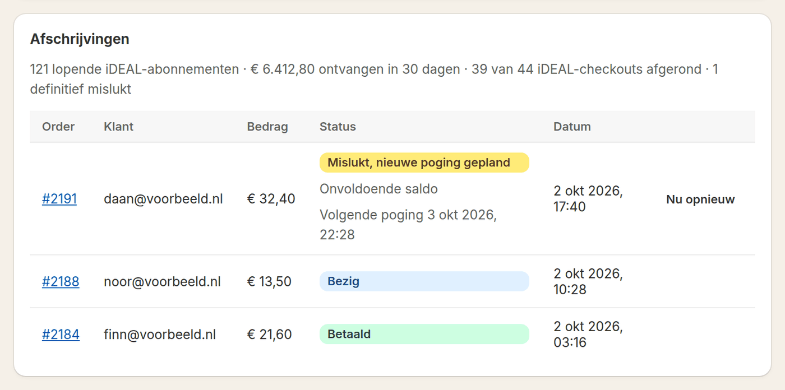Click the Bedrag column header
The image size is (785, 390).
click(x=267, y=127)
